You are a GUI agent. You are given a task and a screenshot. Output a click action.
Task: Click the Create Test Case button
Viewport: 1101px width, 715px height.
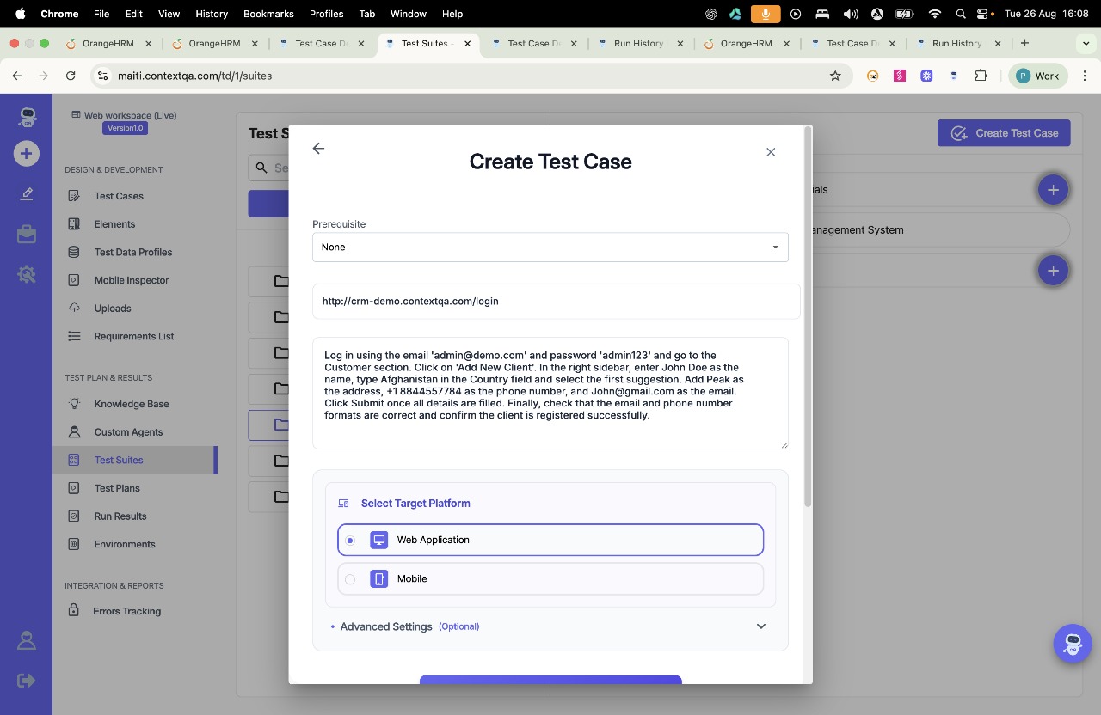click(1004, 133)
